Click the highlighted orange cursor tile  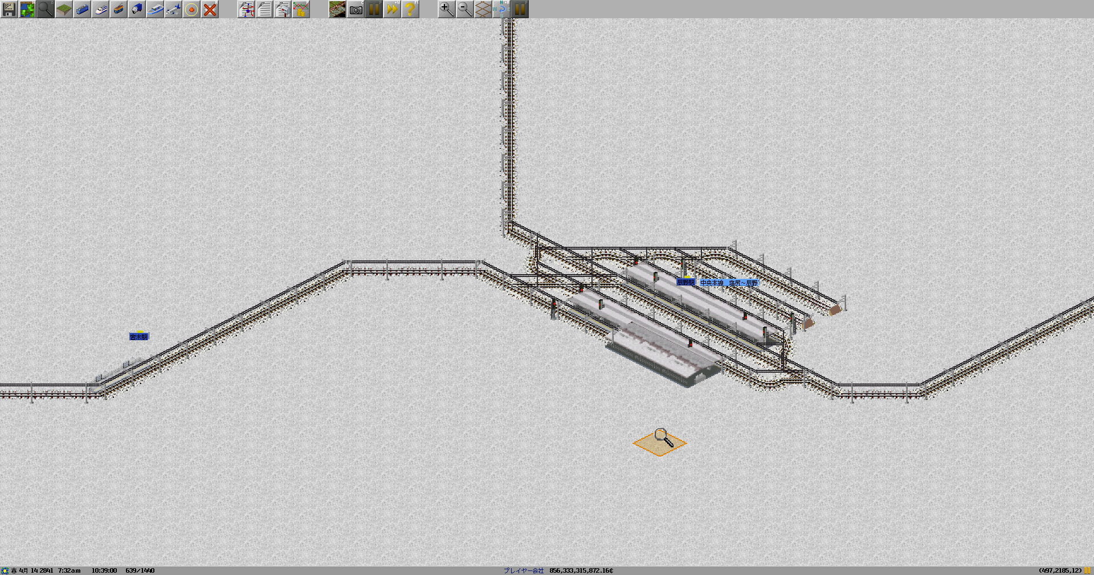[659, 443]
